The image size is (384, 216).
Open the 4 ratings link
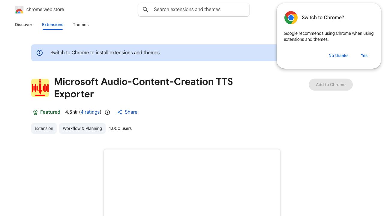90,112
